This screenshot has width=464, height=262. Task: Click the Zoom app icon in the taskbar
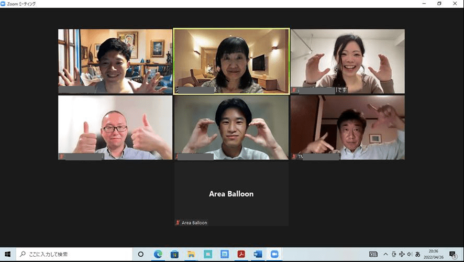[274, 254]
